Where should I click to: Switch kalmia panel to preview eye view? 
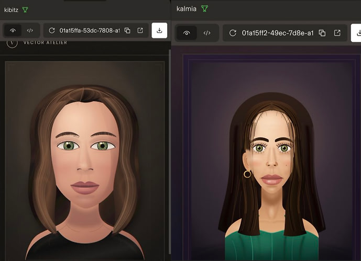187,33
